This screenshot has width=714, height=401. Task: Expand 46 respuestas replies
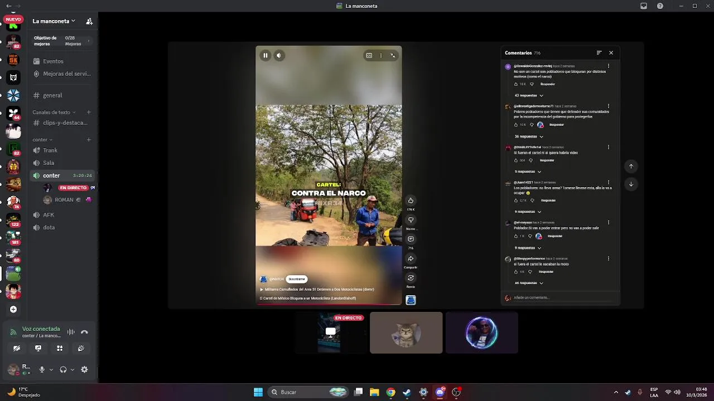pyautogui.click(x=528, y=283)
